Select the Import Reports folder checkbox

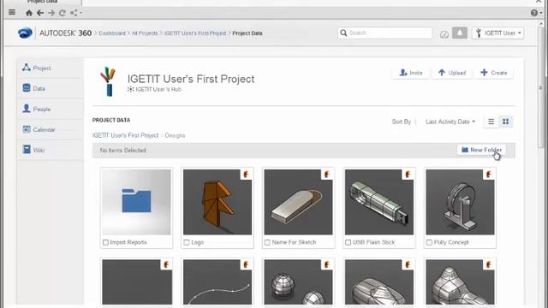(105, 242)
